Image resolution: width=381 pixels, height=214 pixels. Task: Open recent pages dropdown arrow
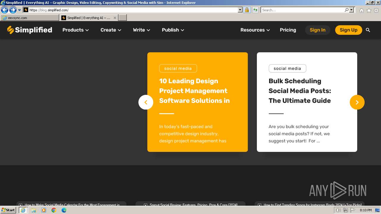point(19,10)
